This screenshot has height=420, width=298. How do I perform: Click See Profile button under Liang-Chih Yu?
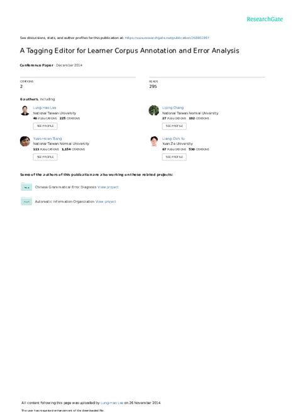point(174,157)
